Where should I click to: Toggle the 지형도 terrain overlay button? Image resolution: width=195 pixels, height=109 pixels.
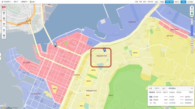(x=162, y=2)
